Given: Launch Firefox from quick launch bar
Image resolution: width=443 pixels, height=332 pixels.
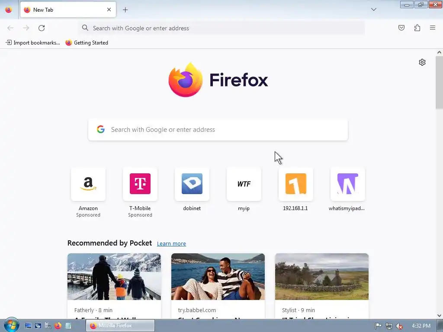Looking at the screenshot, I should (x=58, y=326).
